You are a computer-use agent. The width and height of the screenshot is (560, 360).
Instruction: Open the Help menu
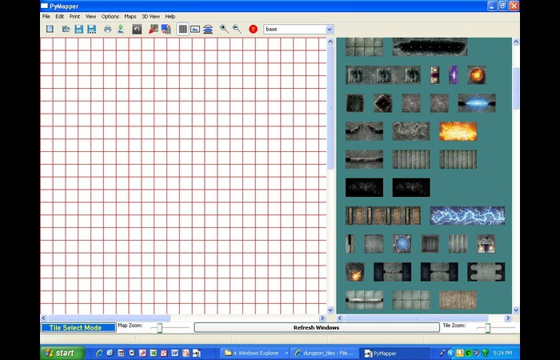coord(170,17)
